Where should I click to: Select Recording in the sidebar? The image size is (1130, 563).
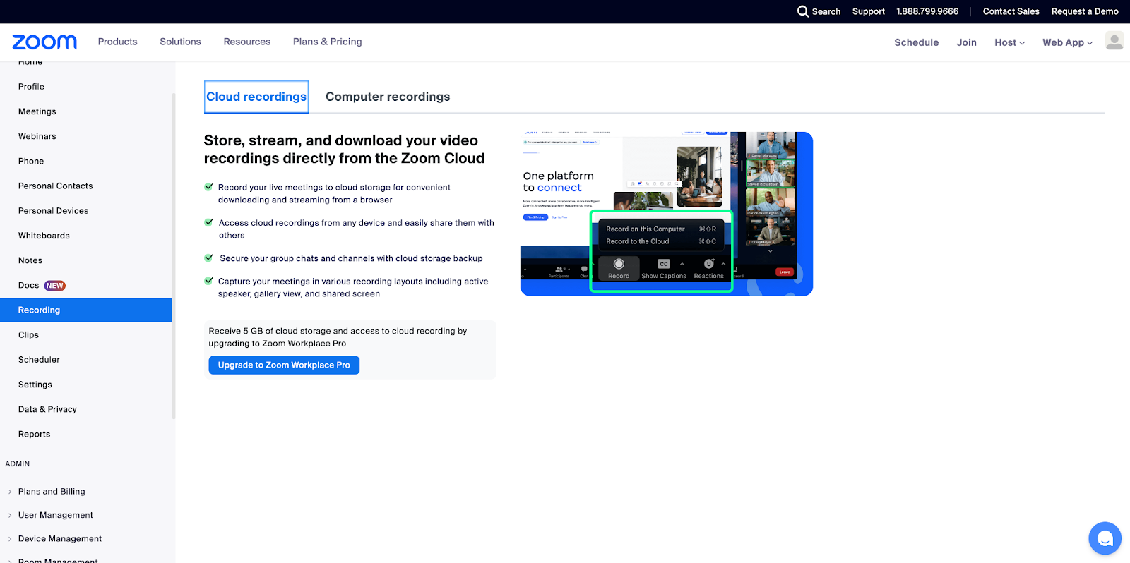(86, 310)
